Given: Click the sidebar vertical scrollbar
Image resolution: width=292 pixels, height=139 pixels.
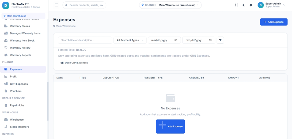Looking at the screenshot, I should point(48,101).
